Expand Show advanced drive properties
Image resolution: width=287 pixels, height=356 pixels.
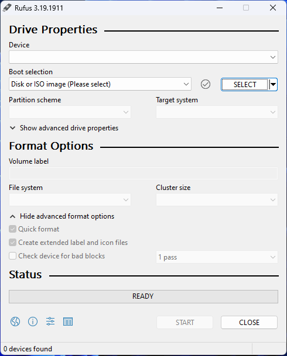(x=64, y=128)
